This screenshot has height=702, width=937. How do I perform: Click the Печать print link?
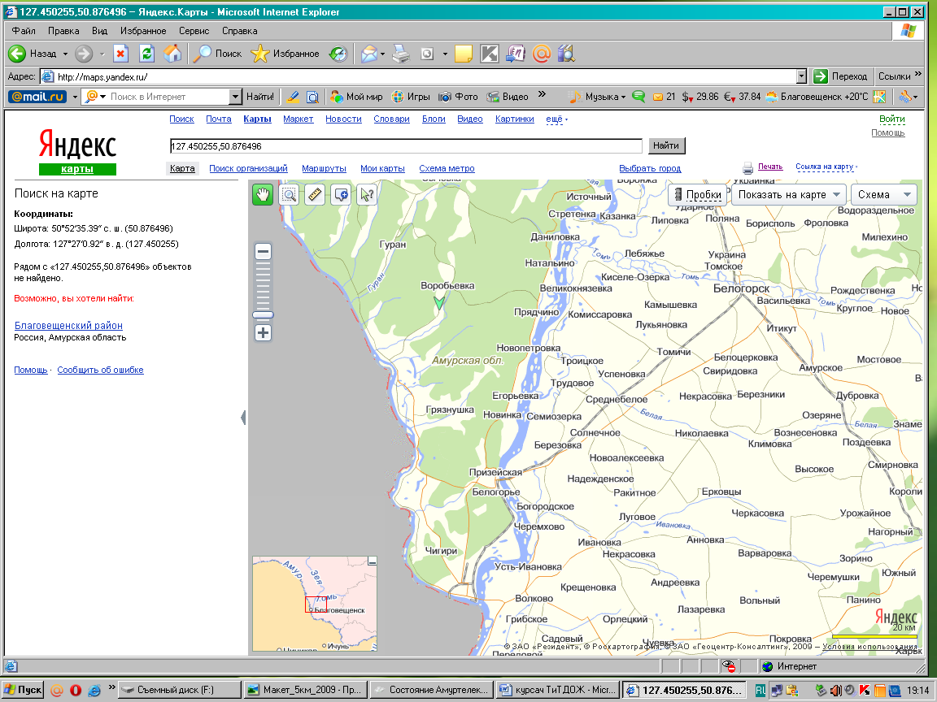pyautogui.click(x=770, y=167)
